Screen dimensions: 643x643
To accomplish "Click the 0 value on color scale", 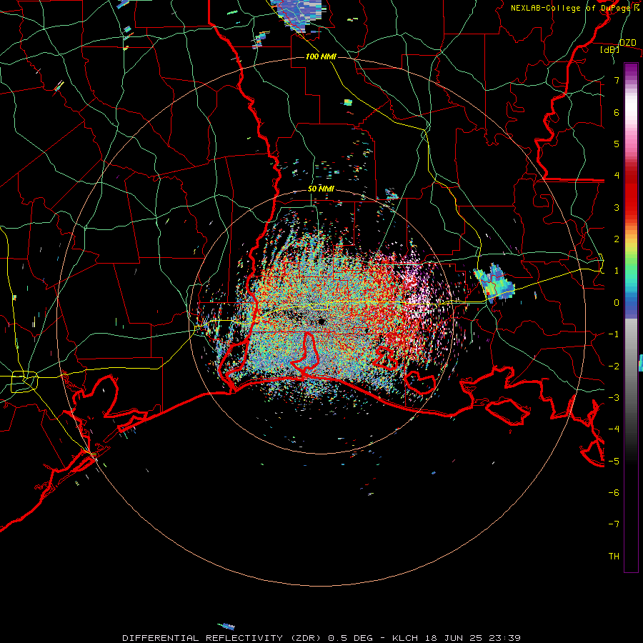I will (617, 303).
